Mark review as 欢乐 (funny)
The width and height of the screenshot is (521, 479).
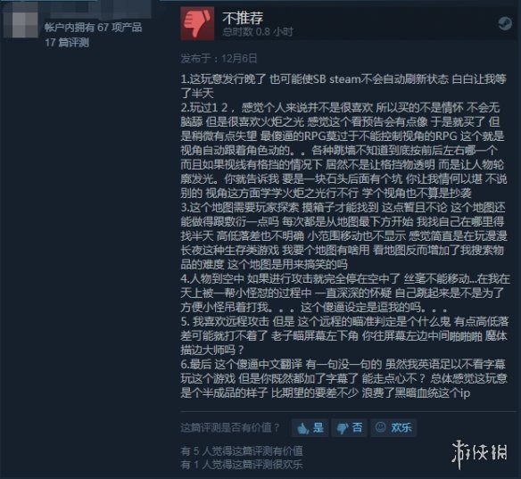[x=393, y=427]
